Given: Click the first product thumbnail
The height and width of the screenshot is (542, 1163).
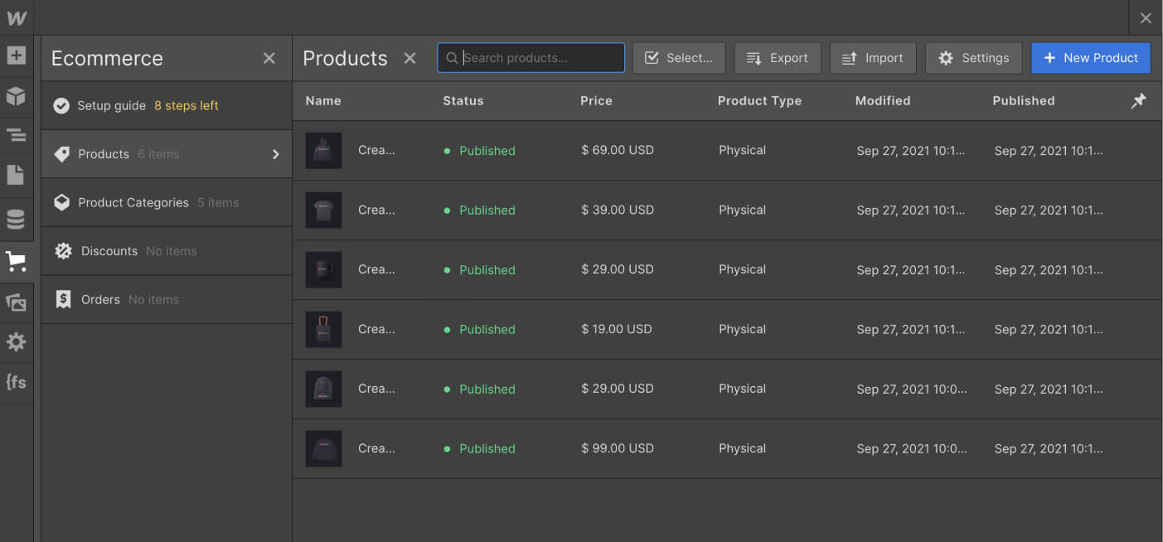Looking at the screenshot, I should tap(323, 150).
